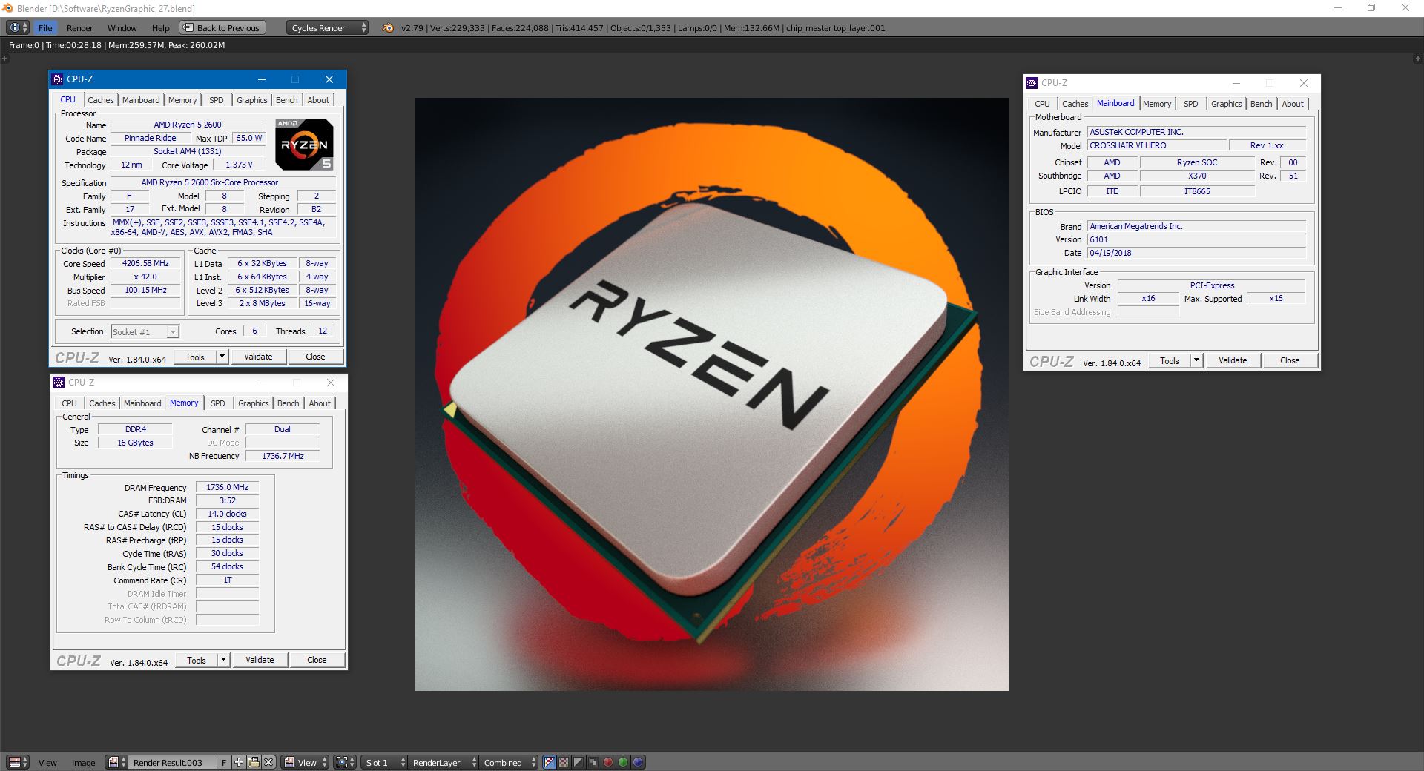Show color channels only checker icon
The width and height of the screenshot is (1424, 771).
coord(564,762)
